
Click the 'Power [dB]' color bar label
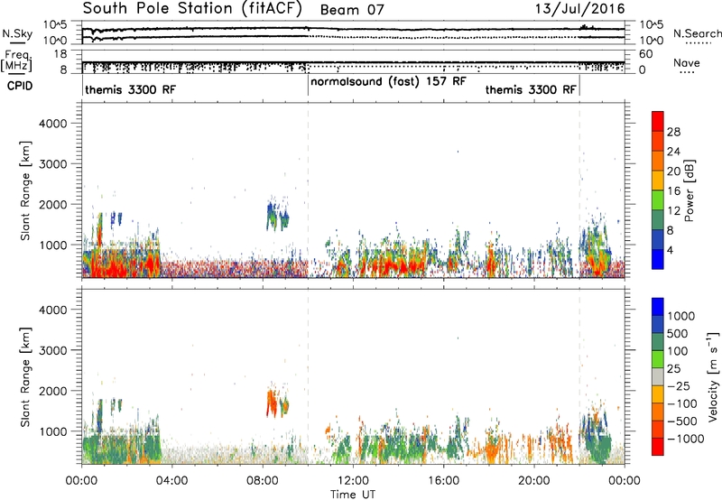point(689,190)
